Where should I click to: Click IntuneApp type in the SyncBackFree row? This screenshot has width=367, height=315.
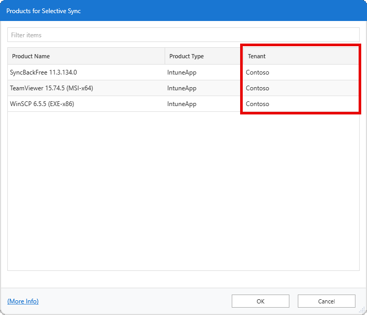(181, 72)
